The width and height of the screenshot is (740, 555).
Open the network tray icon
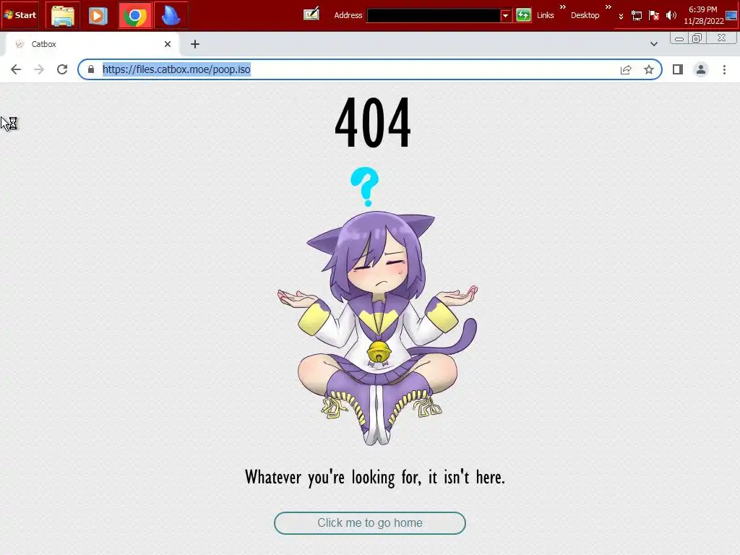coord(636,16)
